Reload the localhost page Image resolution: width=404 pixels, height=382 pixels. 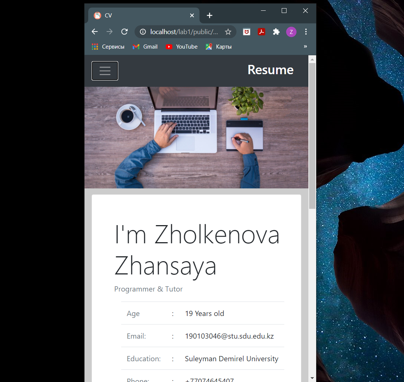[x=125, y=32]
